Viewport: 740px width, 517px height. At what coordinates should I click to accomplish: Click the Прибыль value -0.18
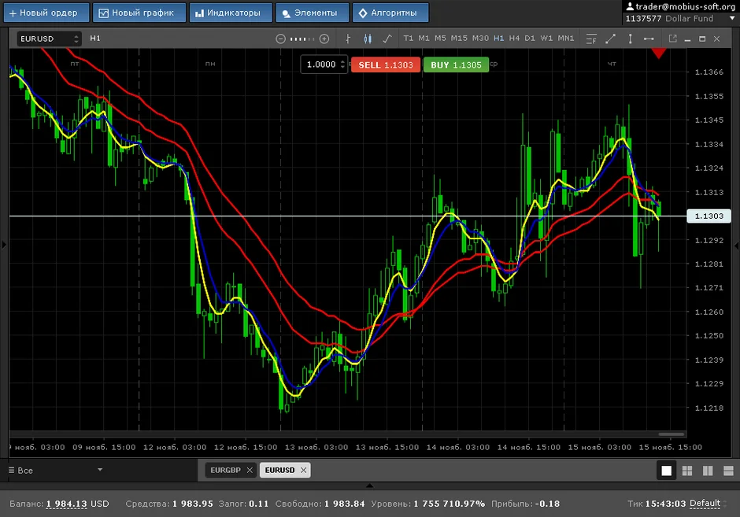pyautogui.click(x=546, y=504)
